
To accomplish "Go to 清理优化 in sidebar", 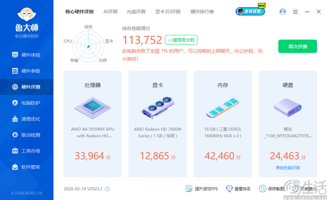I will click(26, 119).
